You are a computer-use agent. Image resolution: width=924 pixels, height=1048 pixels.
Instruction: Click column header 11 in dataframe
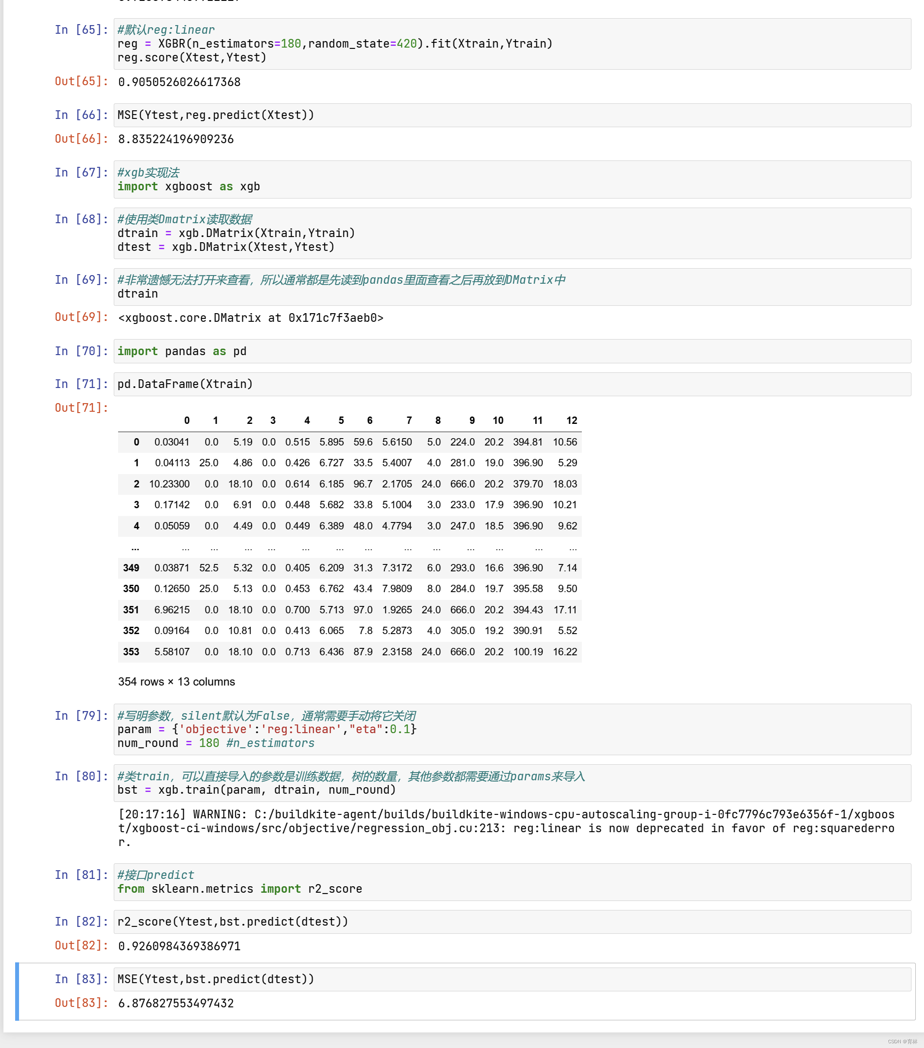(537, 421)
